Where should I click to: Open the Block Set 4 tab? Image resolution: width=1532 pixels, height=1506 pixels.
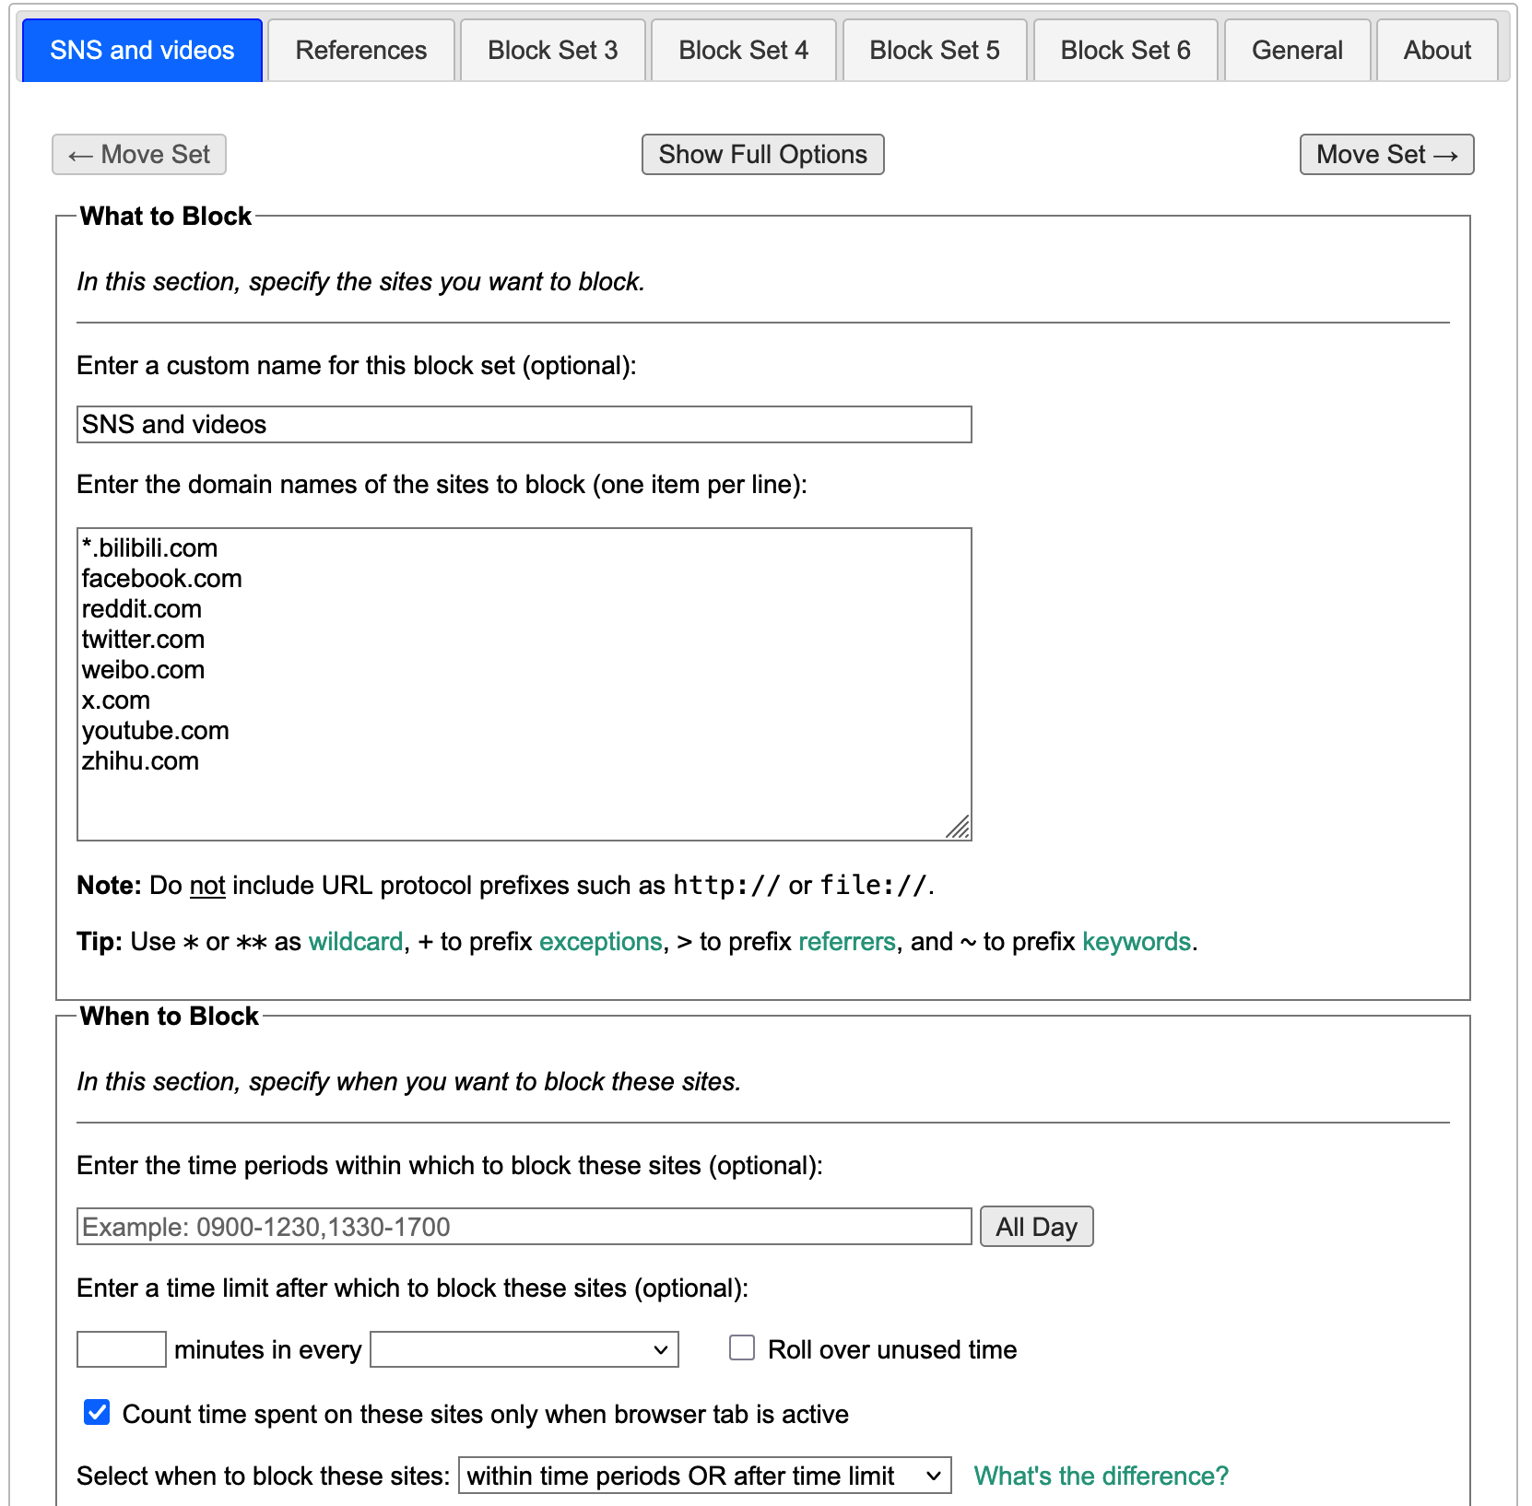click(743, 51)
